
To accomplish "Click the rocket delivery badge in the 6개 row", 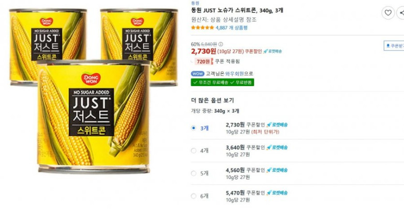I will 277,193.
